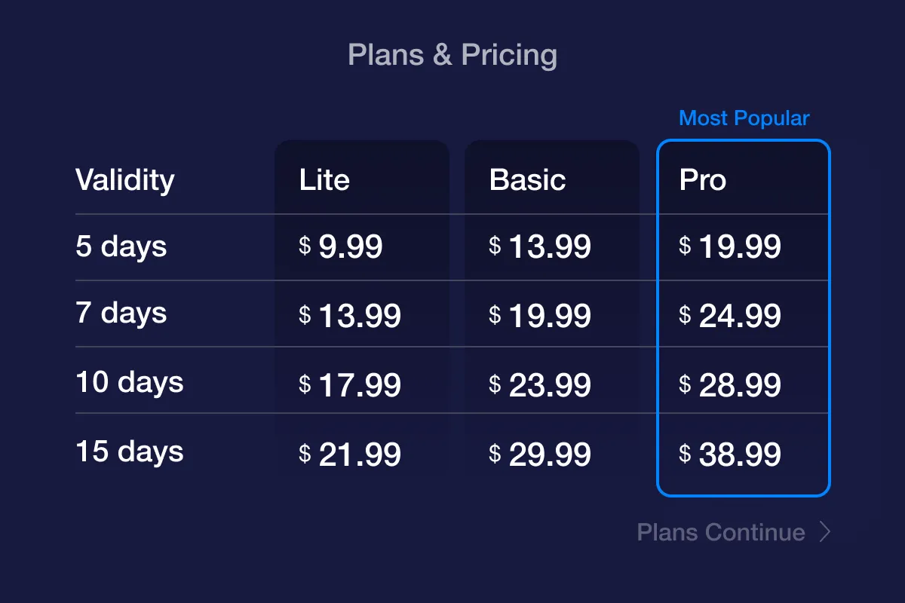Screen dimensions: 905x603
Task: Click the 15 days validity row label
Action: 130,451
